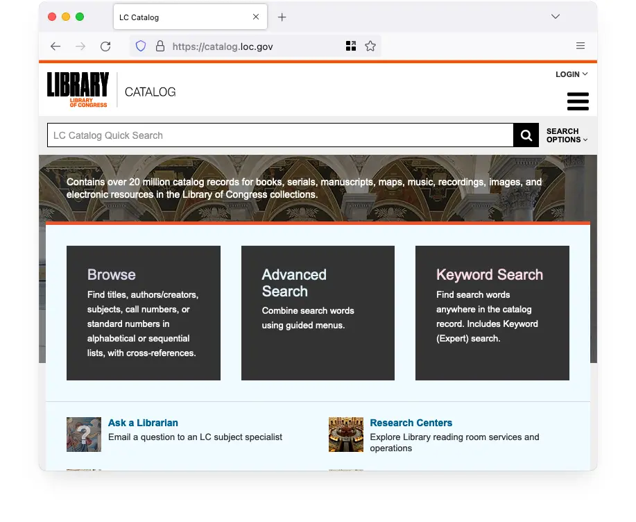
Task: Reload the page with refresh icon
Action: [x=105, y=47]
